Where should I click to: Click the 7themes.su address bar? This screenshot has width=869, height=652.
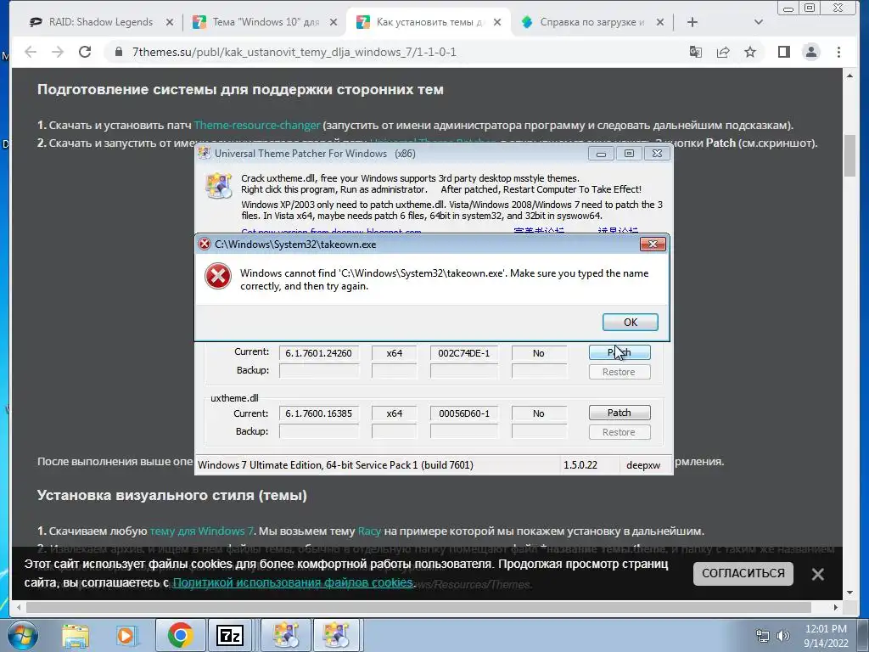(294, 52)
